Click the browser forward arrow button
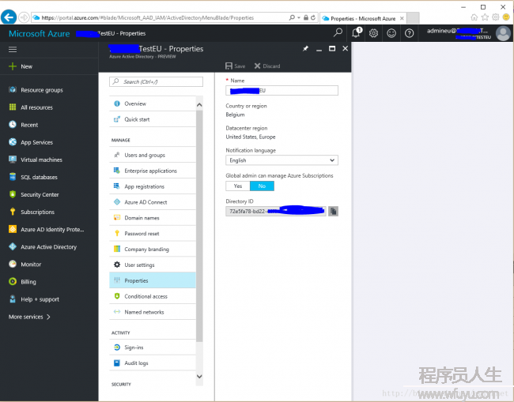The image size is (514, 402). pyautogui.click(x=24, y=17)
